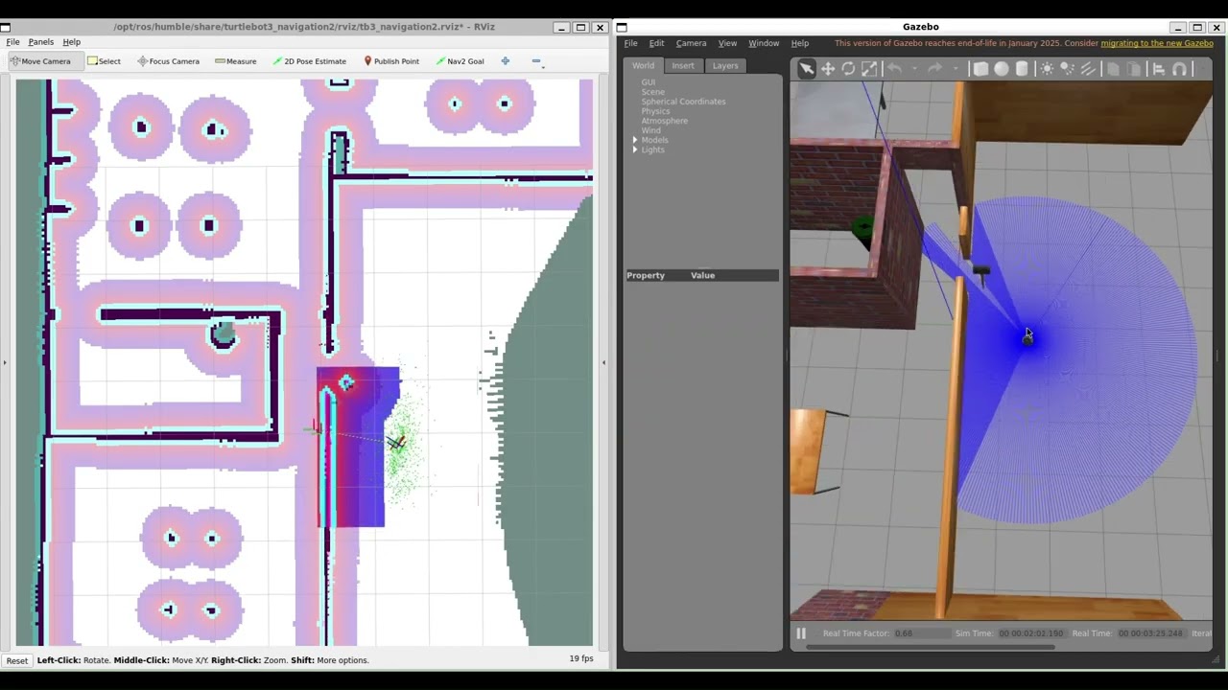The image size is (1228, 690).
Task: Switch to the World tab in Gazebo
Action: [643, 65]
